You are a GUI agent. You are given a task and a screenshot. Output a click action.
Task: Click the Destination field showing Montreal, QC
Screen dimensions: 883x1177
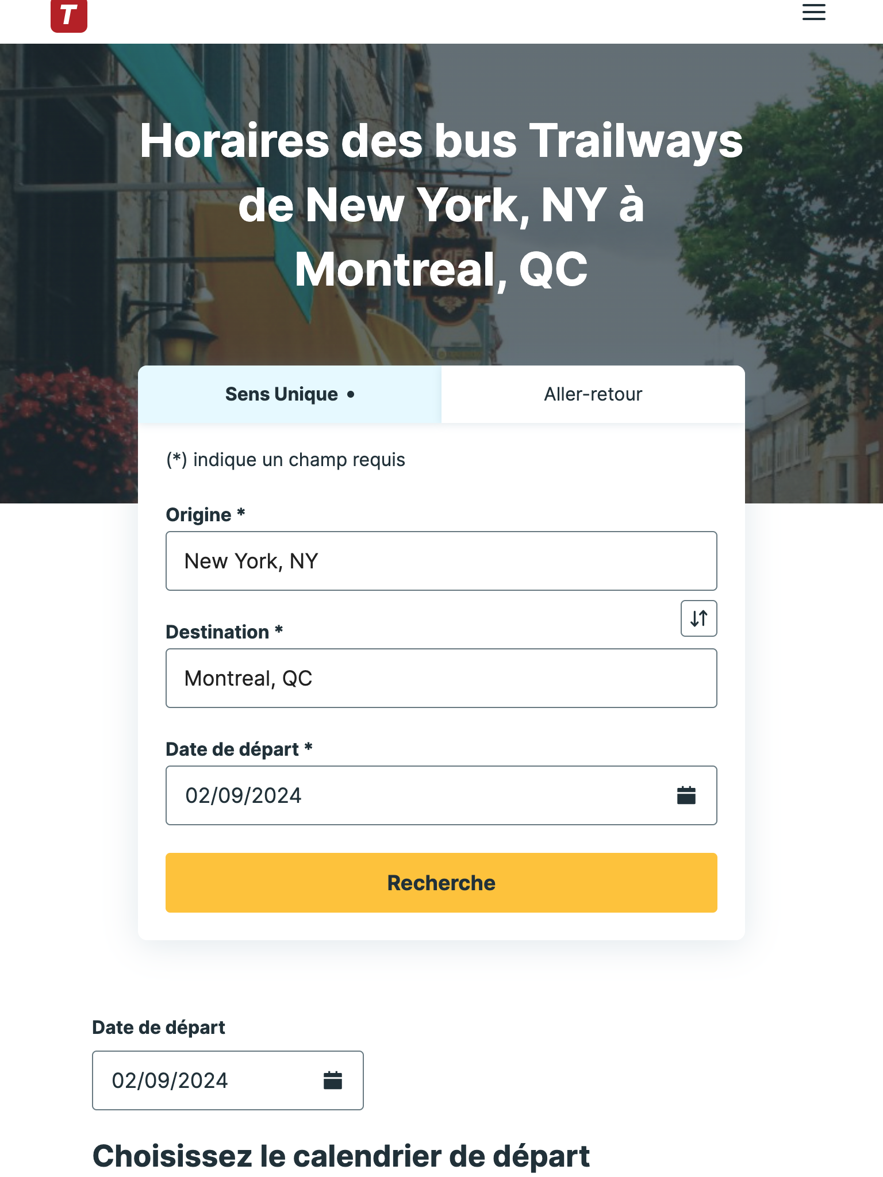(441, 678)
